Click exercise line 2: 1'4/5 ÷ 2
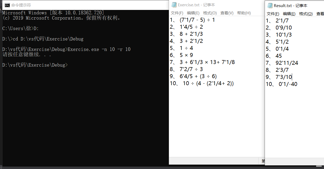Image resolution: width=324 pixels, height=169 pixels. pos(186,27)
